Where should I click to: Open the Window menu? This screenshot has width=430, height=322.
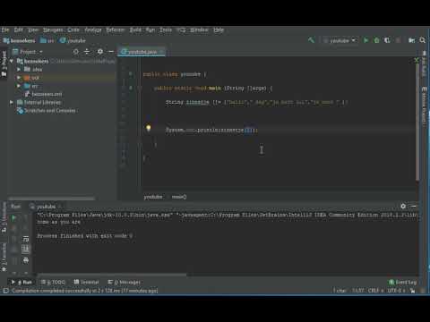pos(199,30)
